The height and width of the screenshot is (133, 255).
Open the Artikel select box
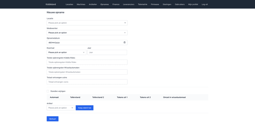point(61,108)
